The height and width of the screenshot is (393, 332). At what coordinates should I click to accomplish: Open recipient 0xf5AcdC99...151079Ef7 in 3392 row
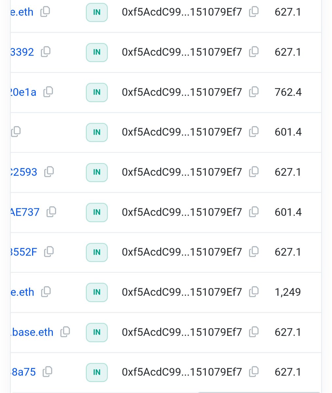coord(182,52)
